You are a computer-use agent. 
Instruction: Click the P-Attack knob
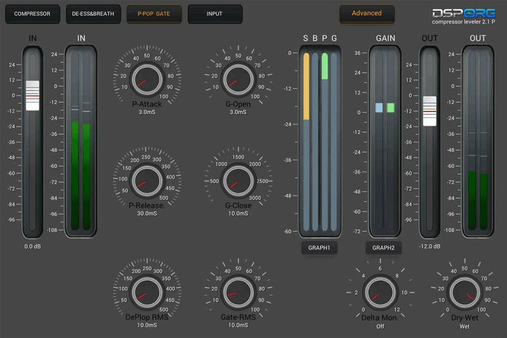pos(147,79)
